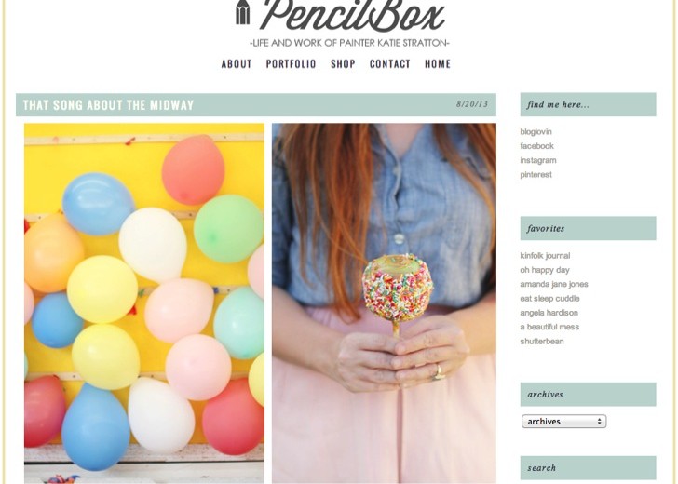Open the pinterest link
This screenshot has width=678, height=484.
tap(536, 175)
